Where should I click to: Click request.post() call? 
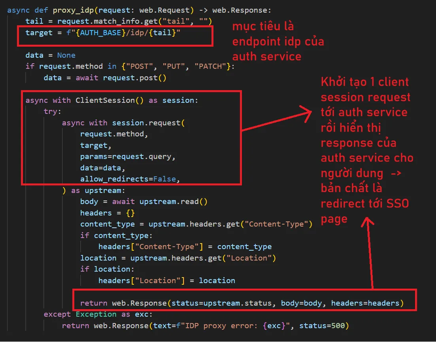pyautogui.click(x=134, y=78)
